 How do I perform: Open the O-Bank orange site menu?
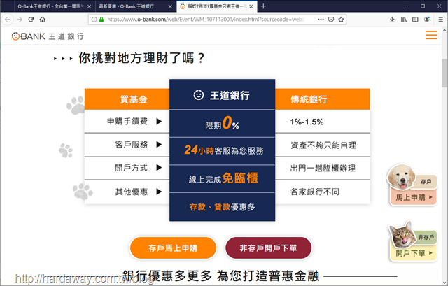(431, 35)
